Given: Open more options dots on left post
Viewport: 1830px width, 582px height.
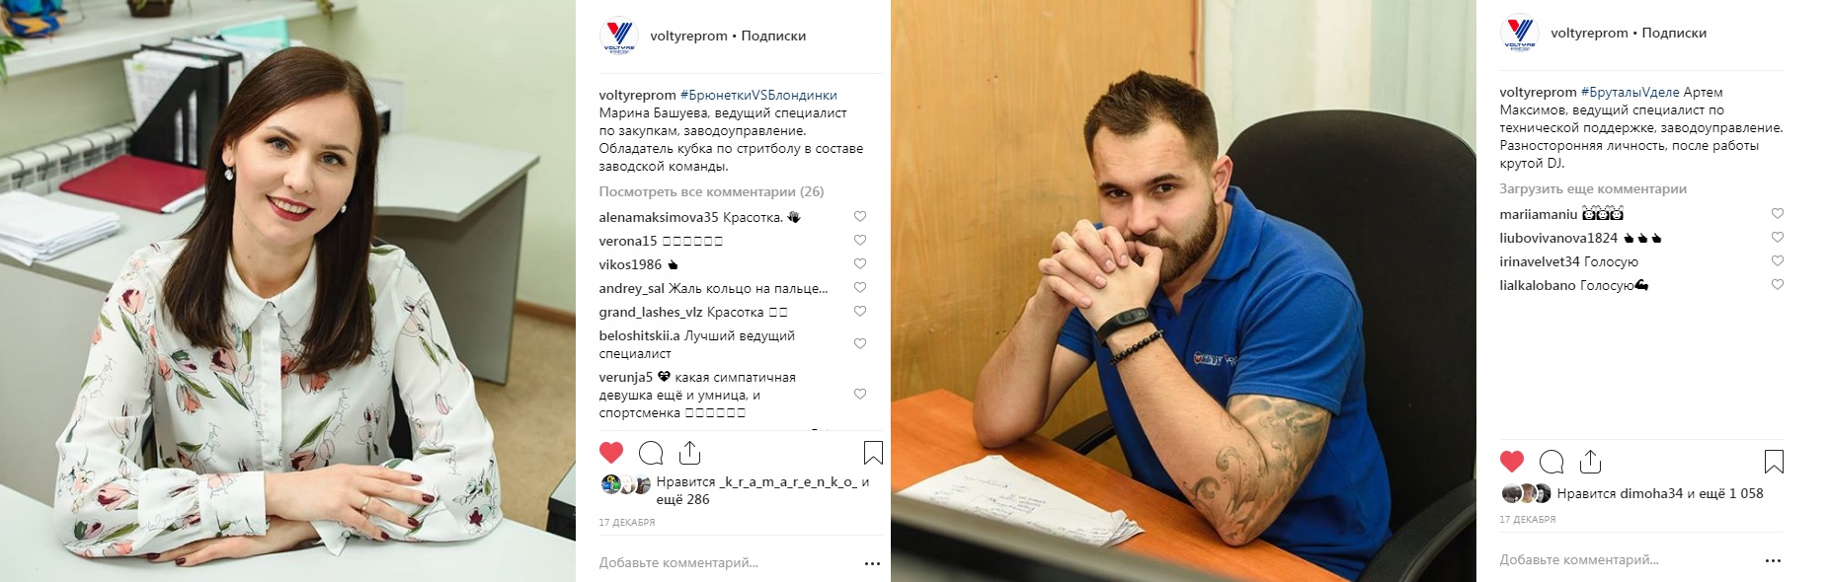Looking at the screenshot, I should pos(872,563).
